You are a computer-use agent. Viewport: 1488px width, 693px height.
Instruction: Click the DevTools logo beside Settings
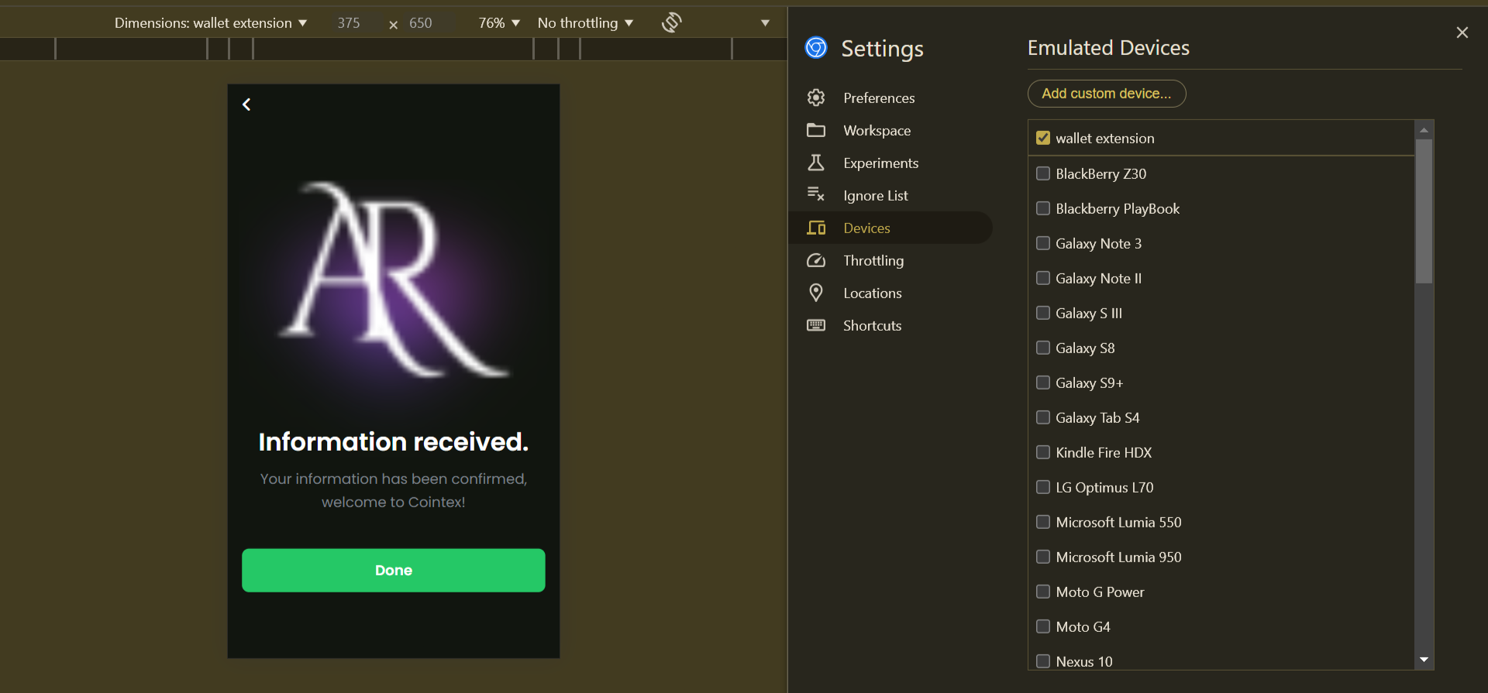(x=816, y=48)
